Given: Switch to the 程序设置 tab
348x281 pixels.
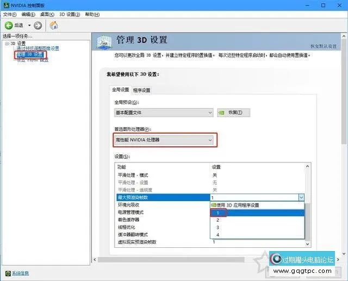Looking at the screenshot, I should 141,90.
